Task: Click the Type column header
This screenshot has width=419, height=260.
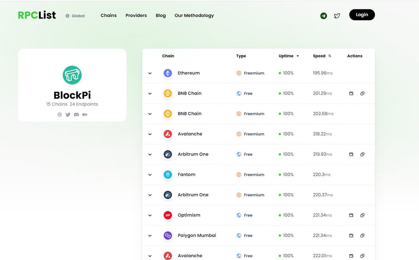Action: point(241,56)
